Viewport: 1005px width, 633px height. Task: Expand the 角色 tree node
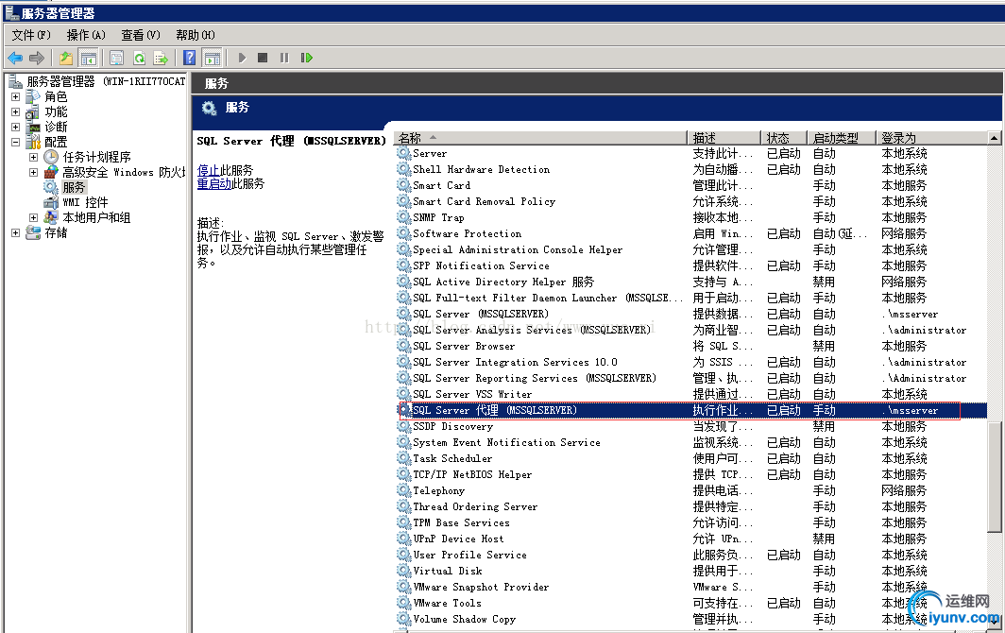(15, 97)
